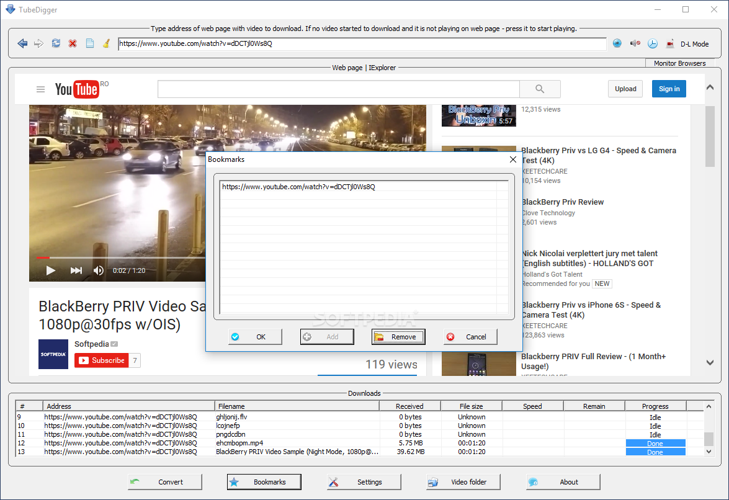Sort downloads by Filename column header
The height and width of the screenshot is (500, 729).
297,406
